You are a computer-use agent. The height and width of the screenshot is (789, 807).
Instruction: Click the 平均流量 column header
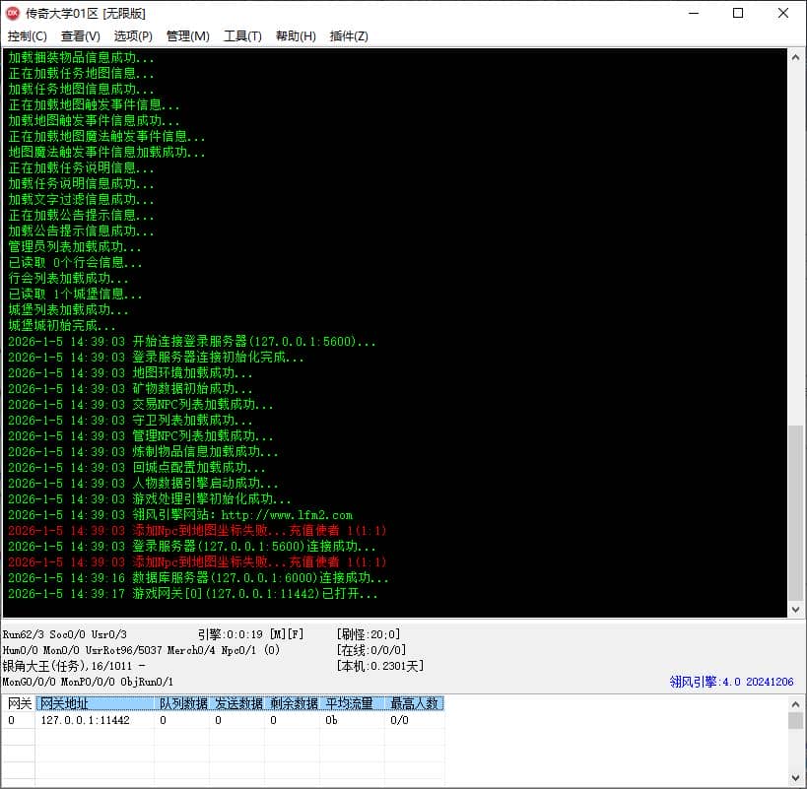click(x=352, y=703)
